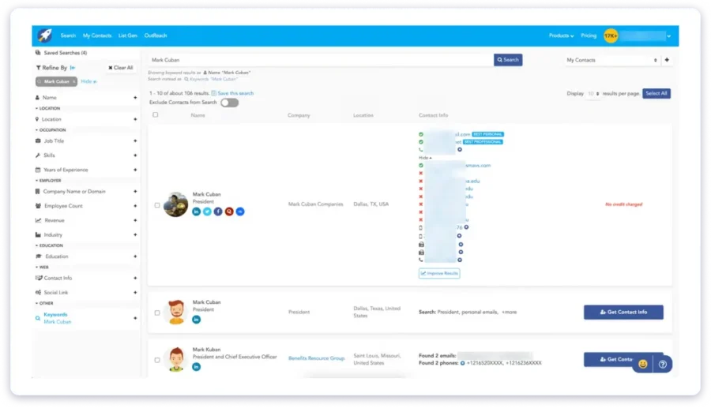Click the Saved Searches icon

38,53
